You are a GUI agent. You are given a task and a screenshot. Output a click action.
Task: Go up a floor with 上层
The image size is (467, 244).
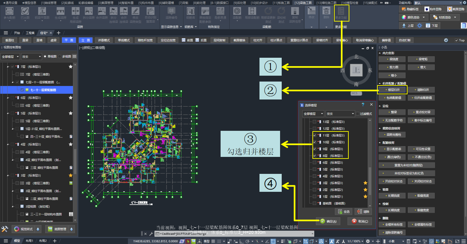tap(407, 25)
